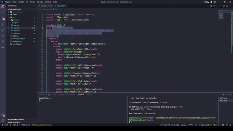The image size is (233, 131).
Task: Open the Explorer panel more actions ellipsis
Action: (34, 6)
